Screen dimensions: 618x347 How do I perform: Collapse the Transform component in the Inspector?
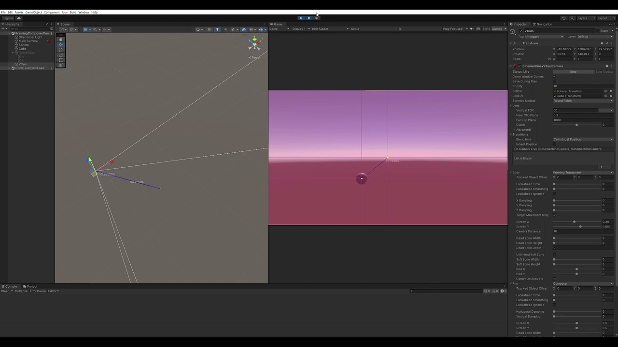pyautogui.click(x=511, y=43)
